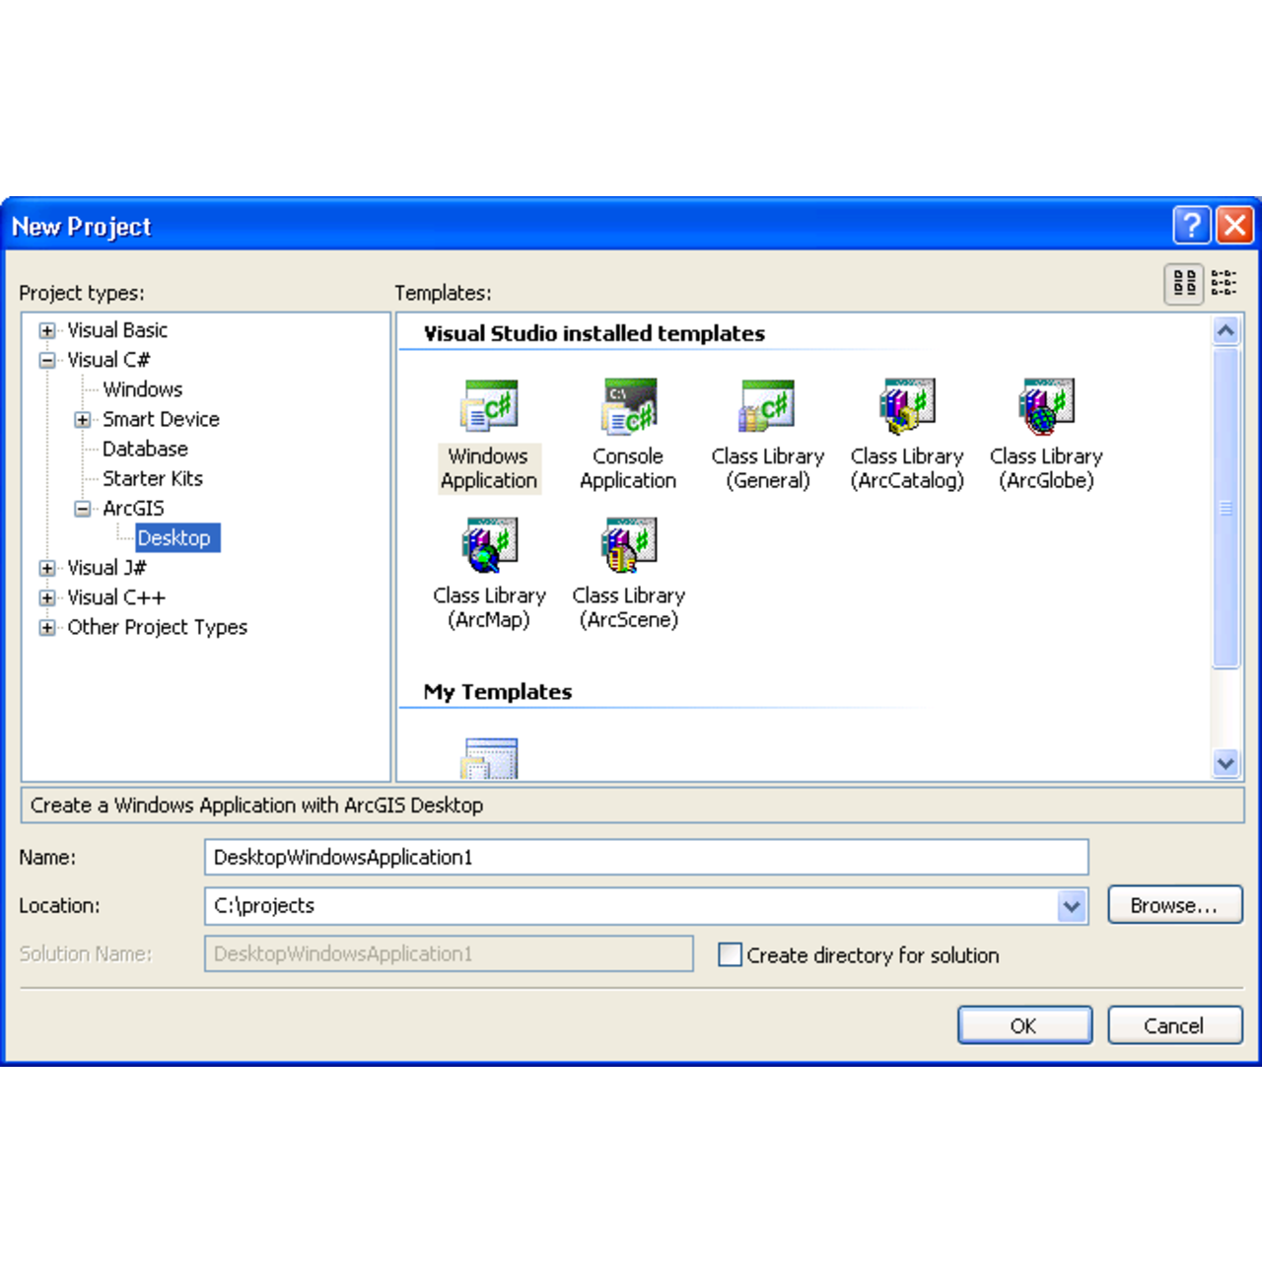
Task: Collapse the Visual C# tree node
Action: tap(47, 360)
